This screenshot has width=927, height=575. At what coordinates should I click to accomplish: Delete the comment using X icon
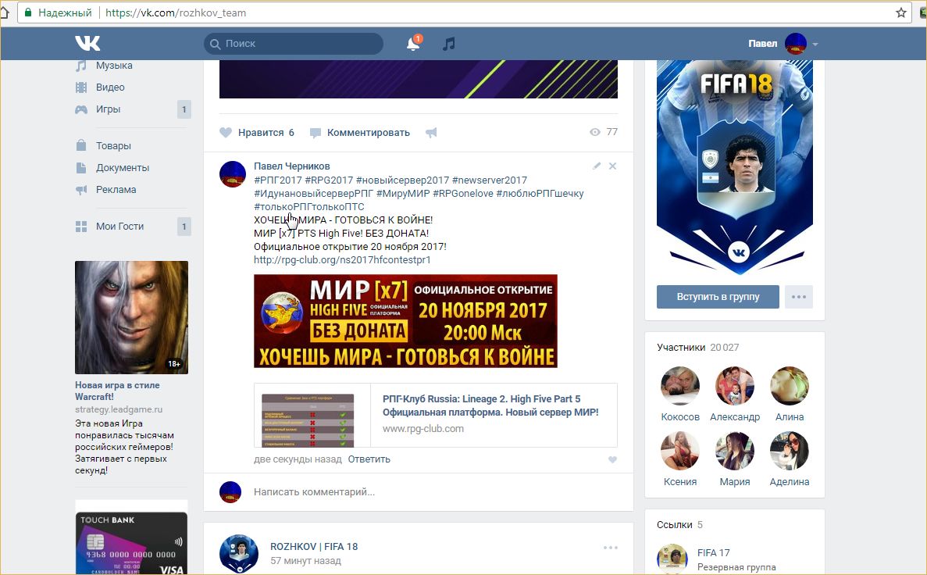tap(612, 166)
